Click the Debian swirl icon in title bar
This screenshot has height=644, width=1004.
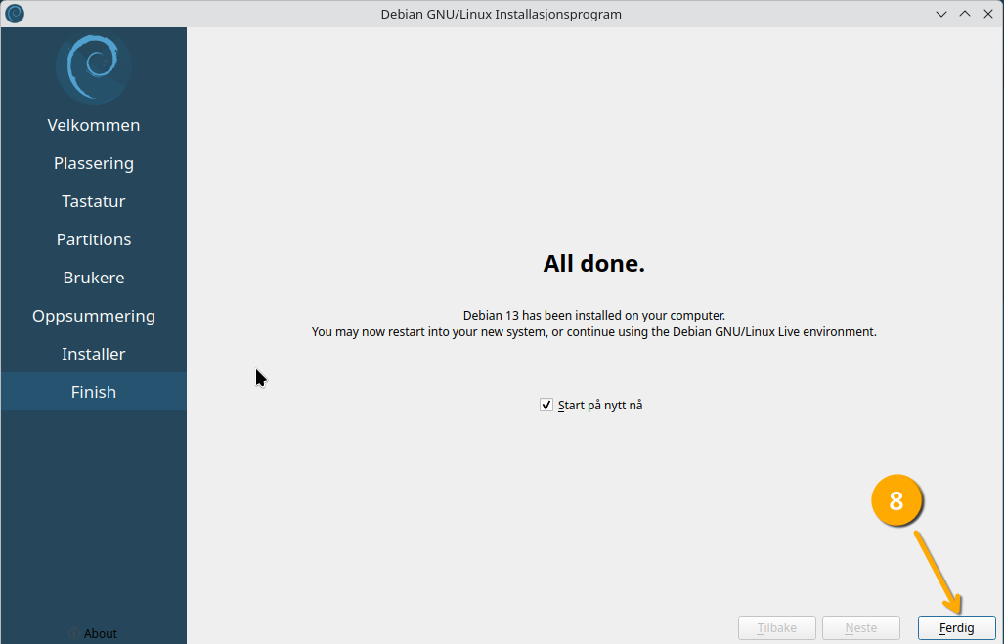[x=14, y=14]
